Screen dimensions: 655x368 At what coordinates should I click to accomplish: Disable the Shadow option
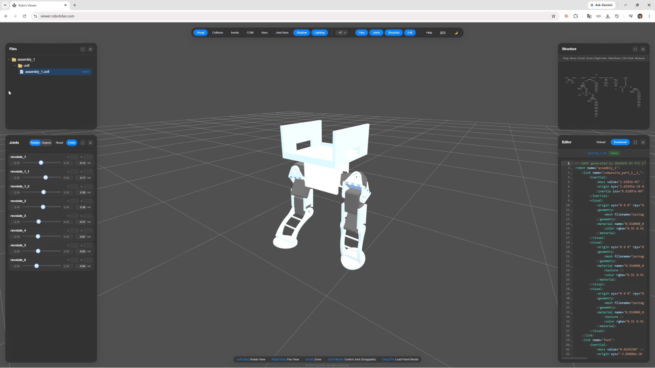302,33
